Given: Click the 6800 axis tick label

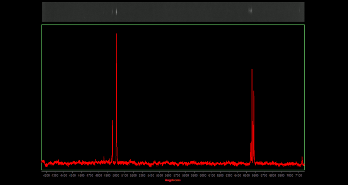Looking at the screenshot, I should [273, 175].
